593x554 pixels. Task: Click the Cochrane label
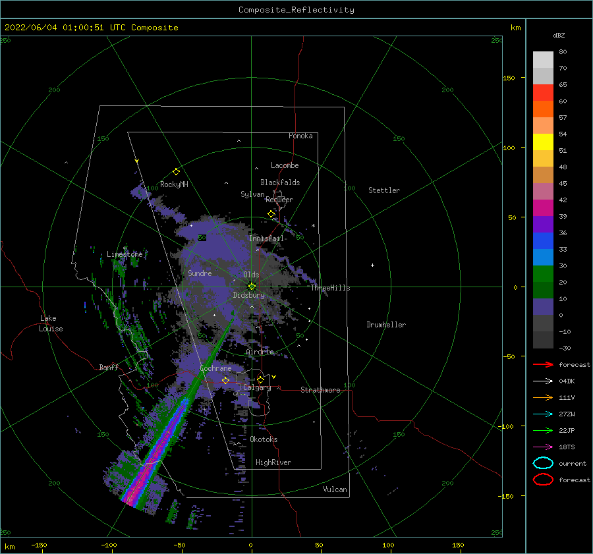click(215, 368)
